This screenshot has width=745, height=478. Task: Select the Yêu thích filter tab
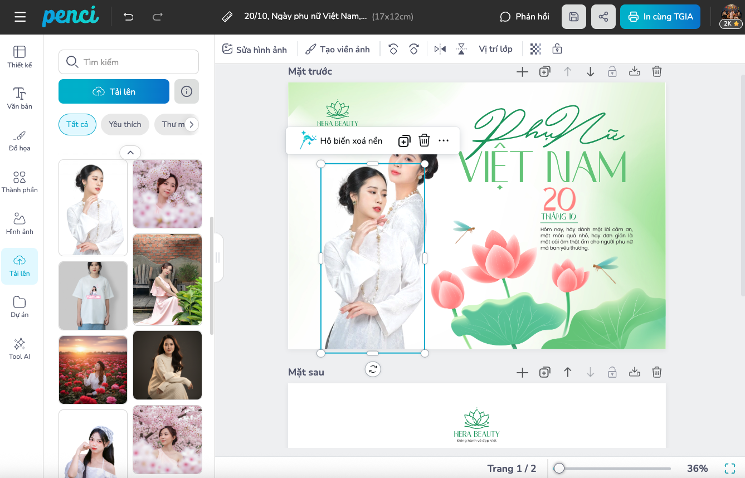pyautogui.click(x=125, y=124)
